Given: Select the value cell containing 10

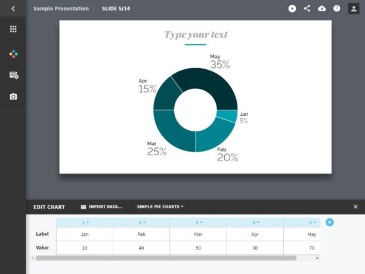Looking at the screenshot, I should pos(85,248).
